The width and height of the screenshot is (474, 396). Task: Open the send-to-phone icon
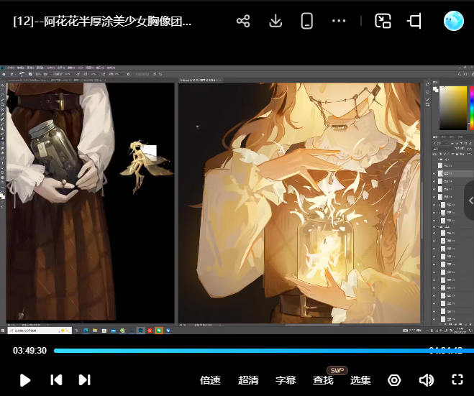click(307, 21)
